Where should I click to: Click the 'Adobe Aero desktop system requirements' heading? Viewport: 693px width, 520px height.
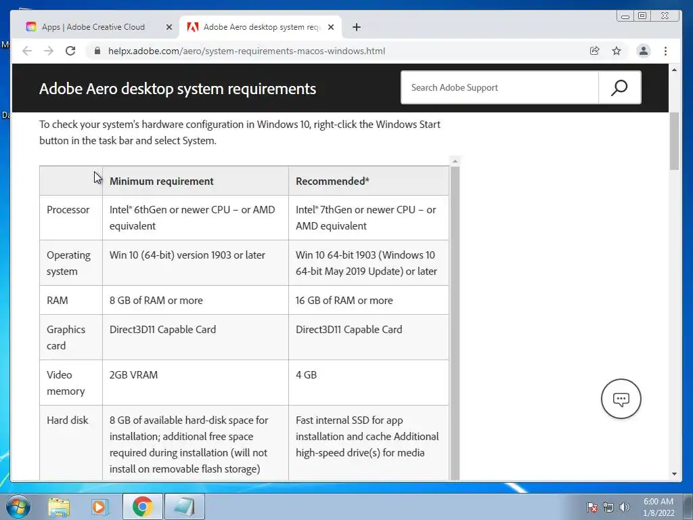(178, 89)
